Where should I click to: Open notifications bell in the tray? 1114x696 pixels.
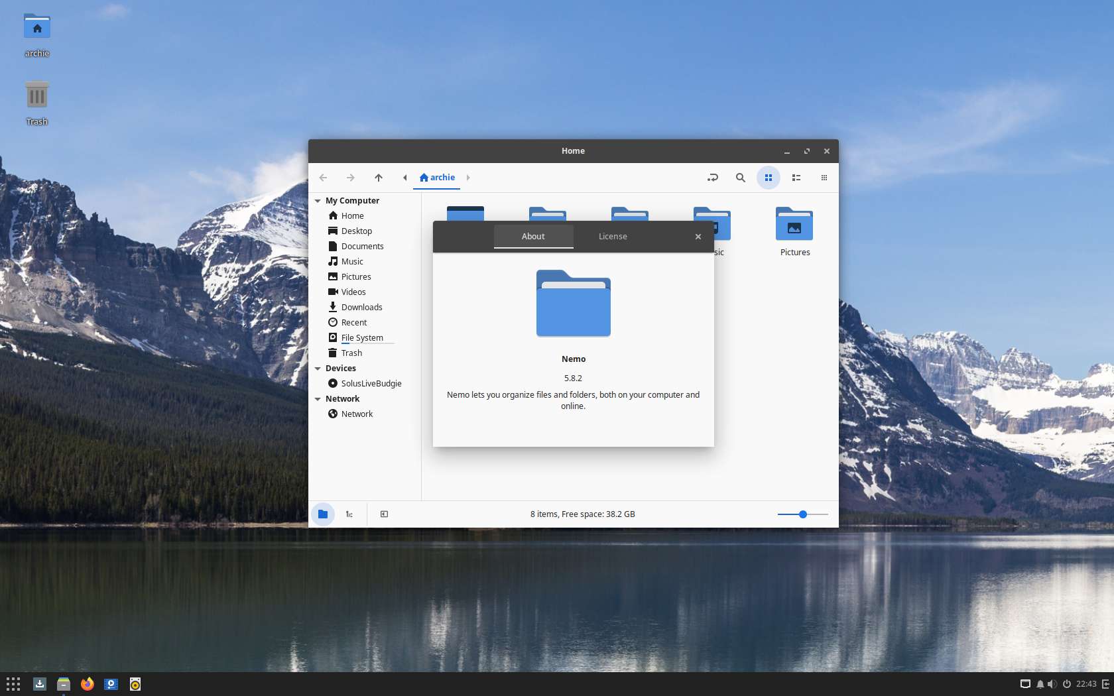[x=1040, y=684]
